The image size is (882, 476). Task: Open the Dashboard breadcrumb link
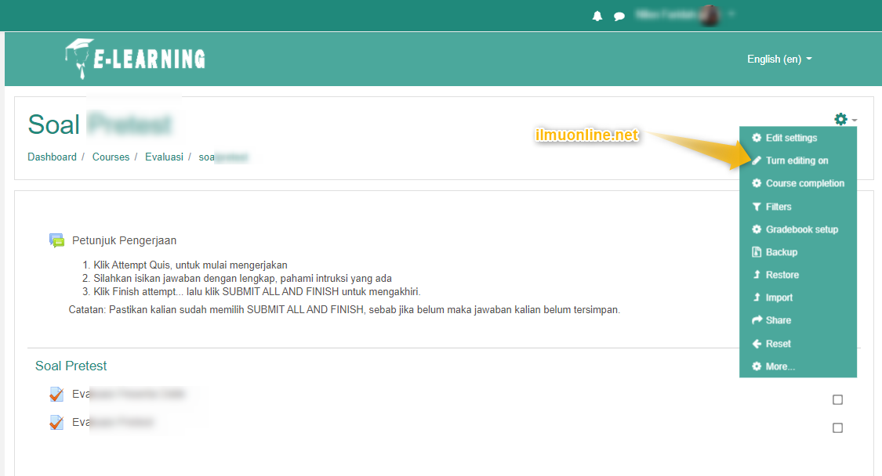coord(52,157)
